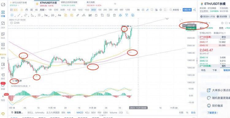The width and height of the screenshot is (230, 118).
Task: Choose the Aa text annotation tool
Action: click(59, 15)
